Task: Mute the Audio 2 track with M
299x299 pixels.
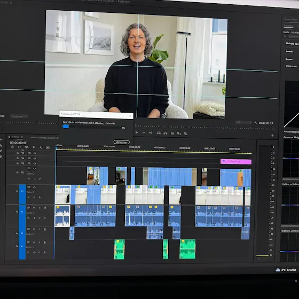Action: [34, 229]
